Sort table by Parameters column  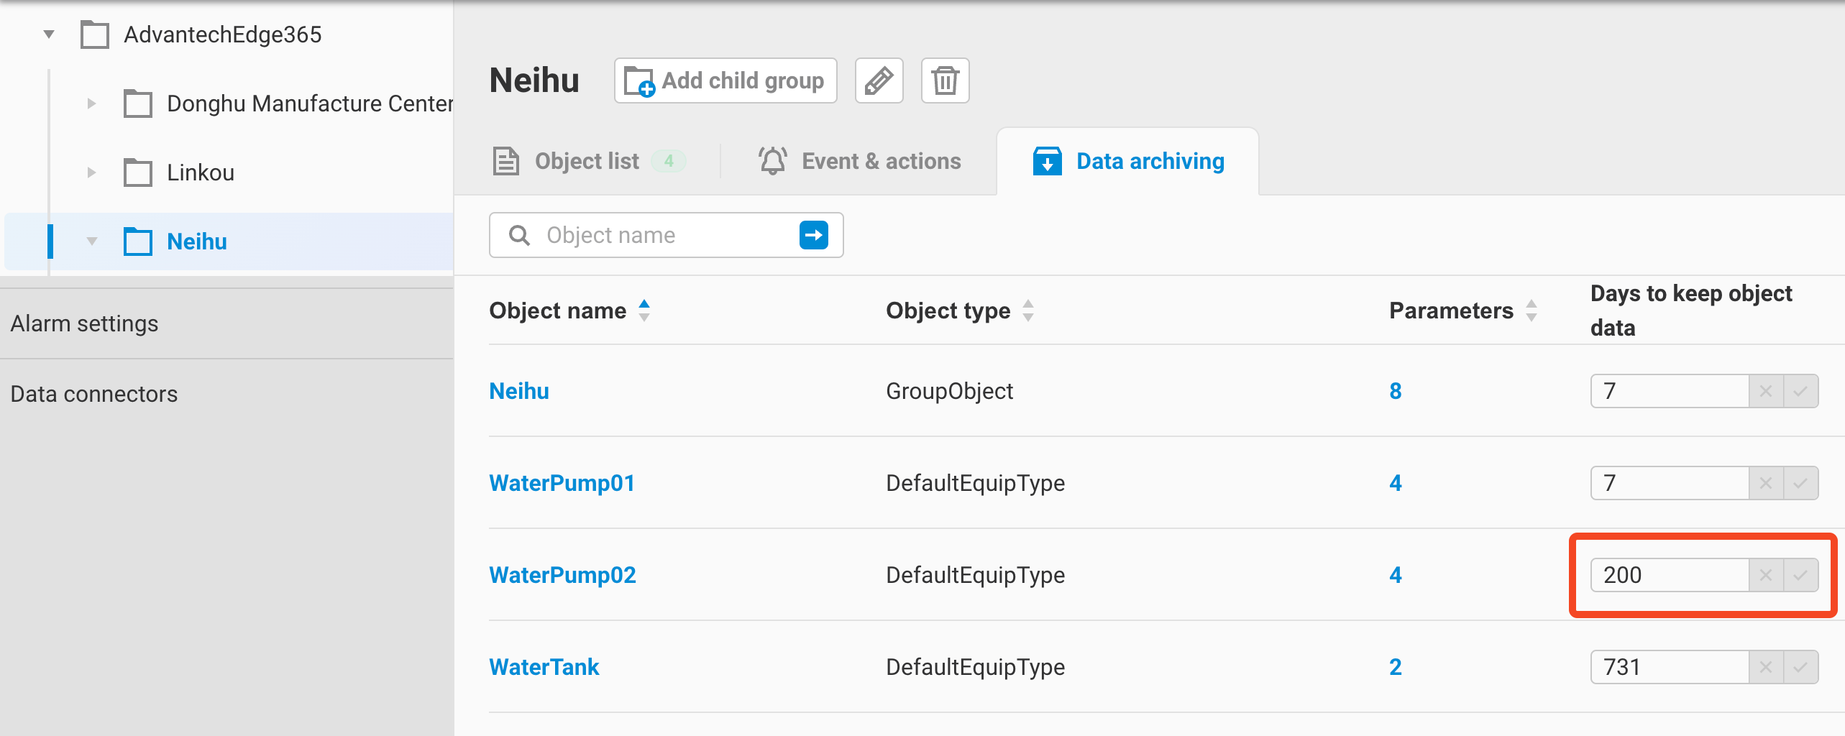pos(1532,310)
